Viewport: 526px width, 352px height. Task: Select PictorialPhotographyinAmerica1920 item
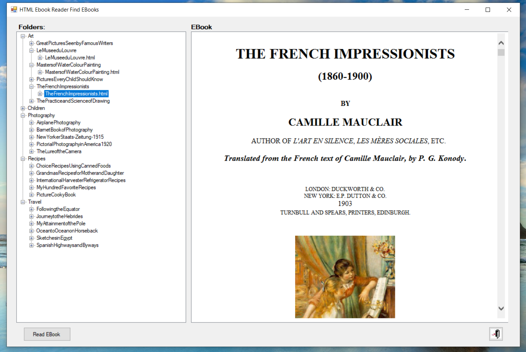coord(74,144)
